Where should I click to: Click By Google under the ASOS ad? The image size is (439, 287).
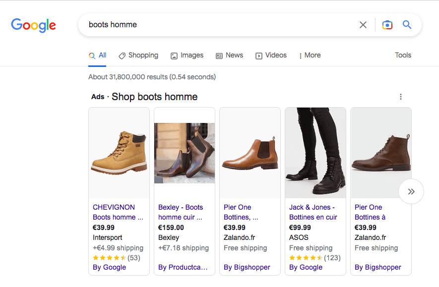point(306,267)
